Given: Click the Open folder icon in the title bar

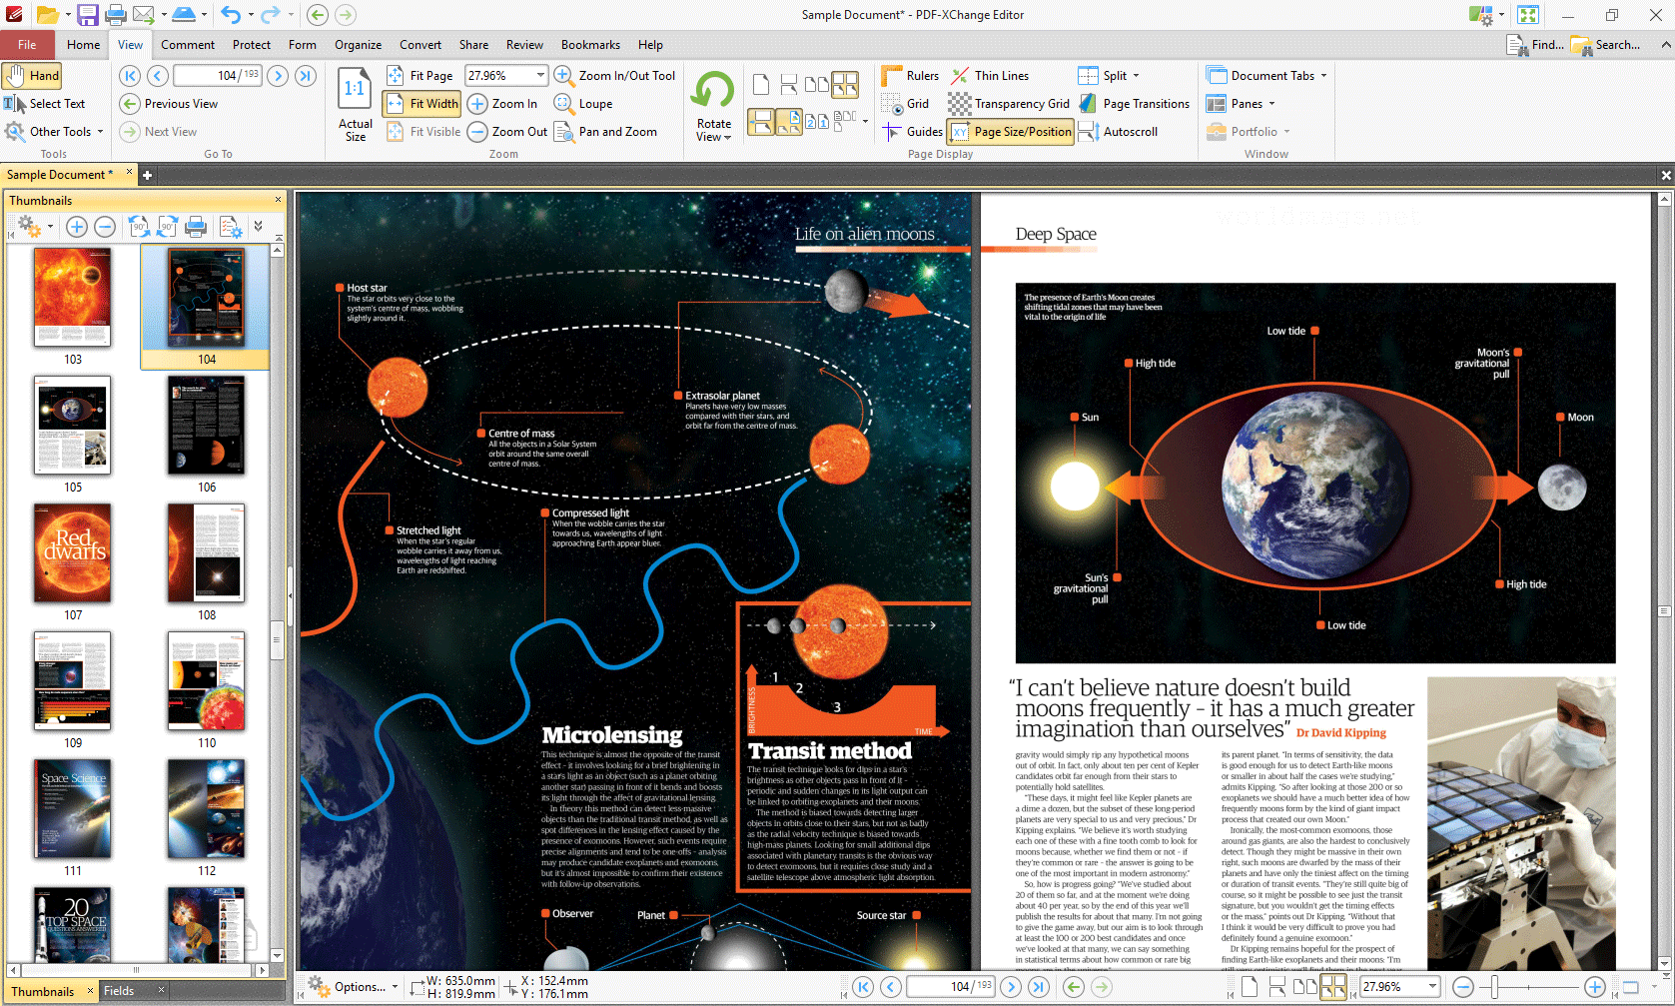Looking at the screenshot, I should click(x=46, y=15).
